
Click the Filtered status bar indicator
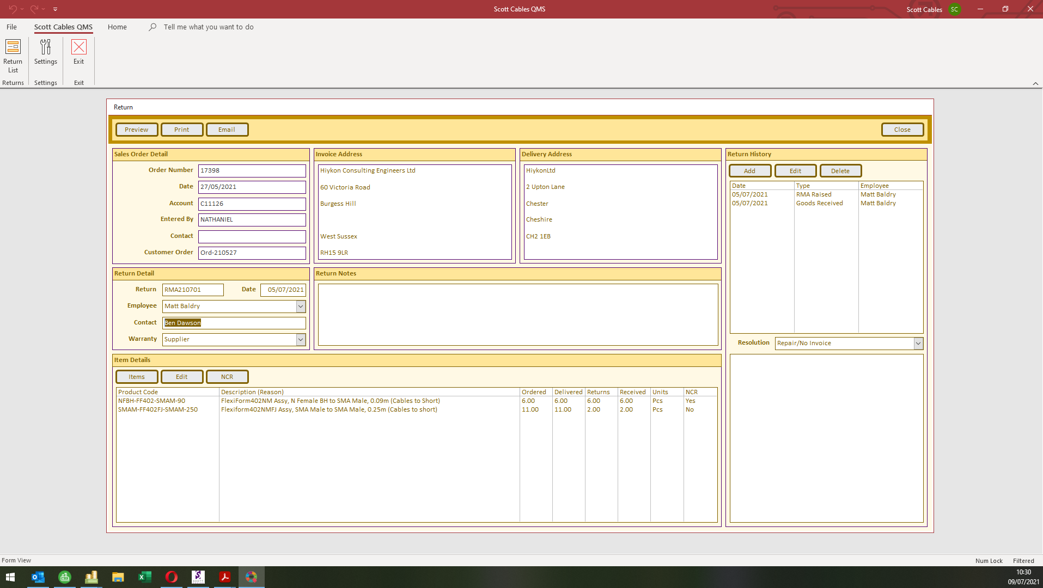pyautogui.click(x=1023, y=561)
